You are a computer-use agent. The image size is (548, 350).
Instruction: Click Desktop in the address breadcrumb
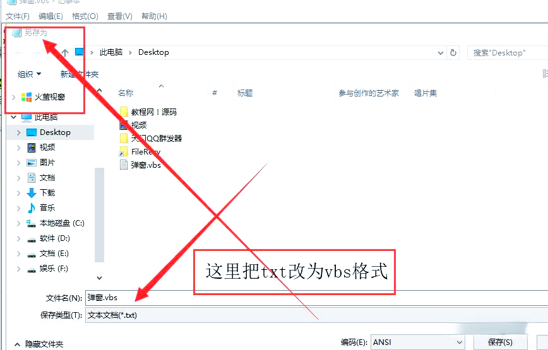pos(153,52)
